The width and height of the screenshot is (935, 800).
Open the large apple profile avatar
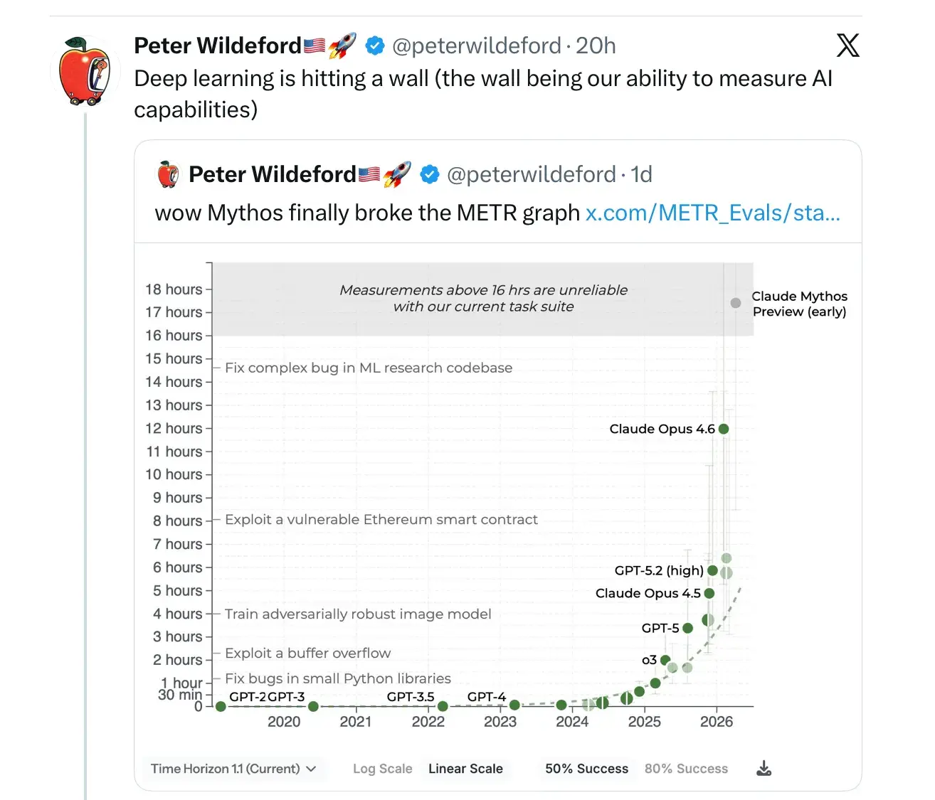(85, 72)
